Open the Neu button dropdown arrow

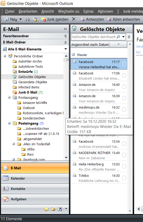20,19
